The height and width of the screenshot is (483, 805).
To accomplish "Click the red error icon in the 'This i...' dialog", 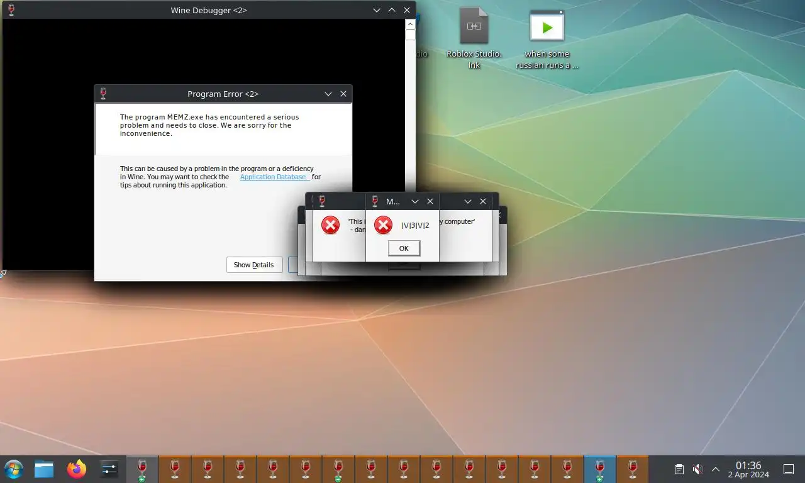I will (x=330, y=225).
